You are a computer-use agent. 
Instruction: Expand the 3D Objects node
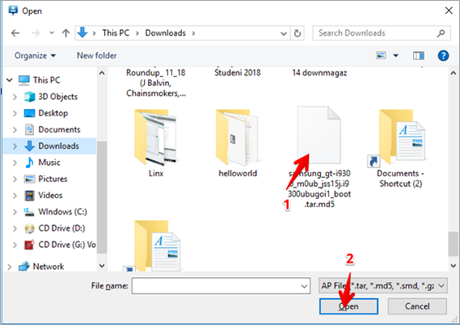tap(15, 97)
